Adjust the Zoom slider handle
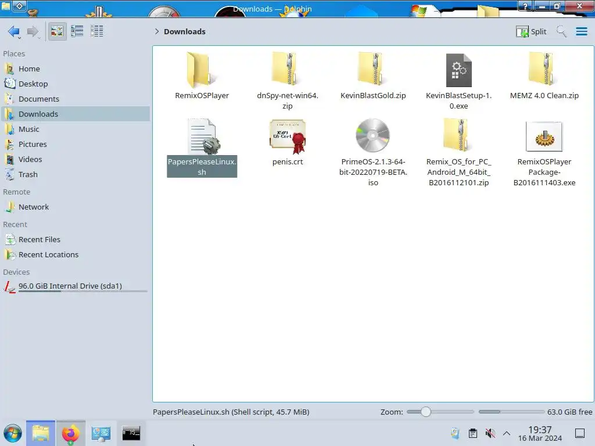The width and height of the screenshot is (595, 446). [426, 412]
